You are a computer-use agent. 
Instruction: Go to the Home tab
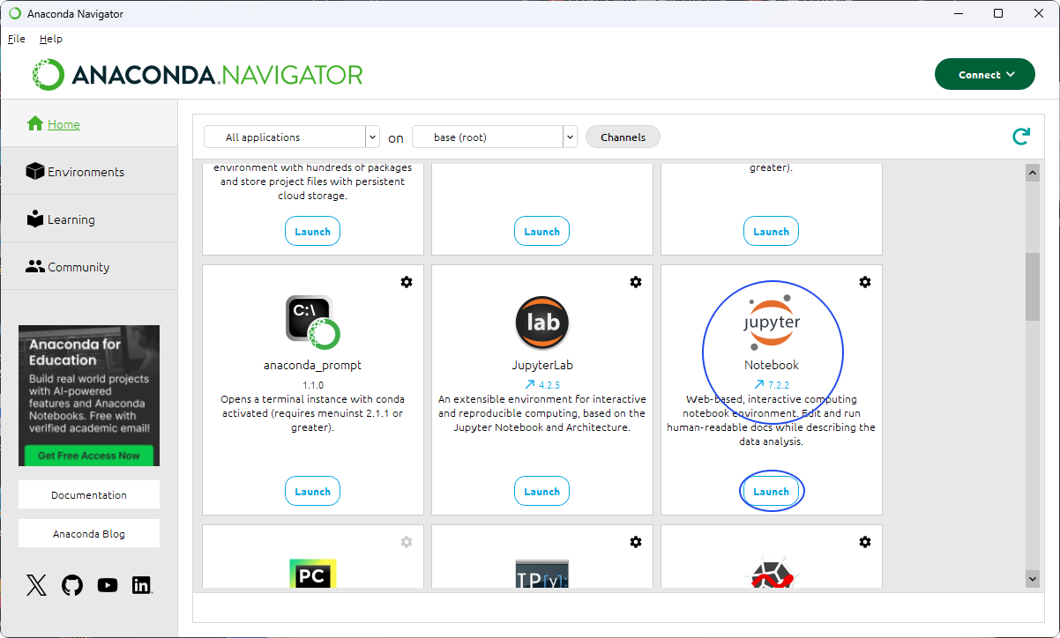pos(88,124)
